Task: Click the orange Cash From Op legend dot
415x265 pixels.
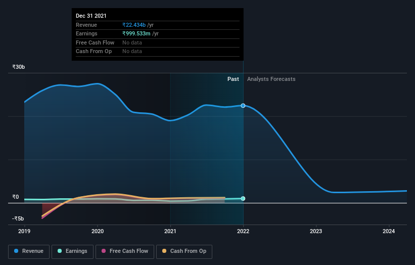Action: tap(164, 251)
